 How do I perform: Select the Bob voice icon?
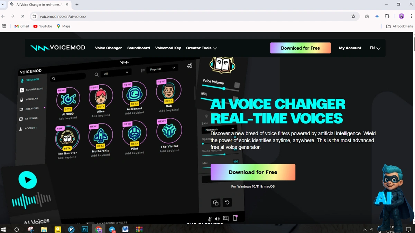169,91
